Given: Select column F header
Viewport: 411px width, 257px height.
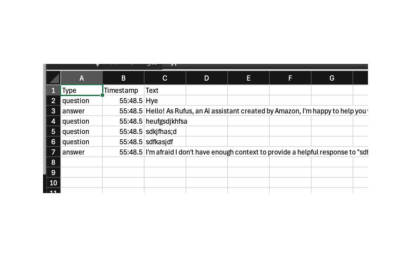Looking at the screenshot, I should coord(290,78).
